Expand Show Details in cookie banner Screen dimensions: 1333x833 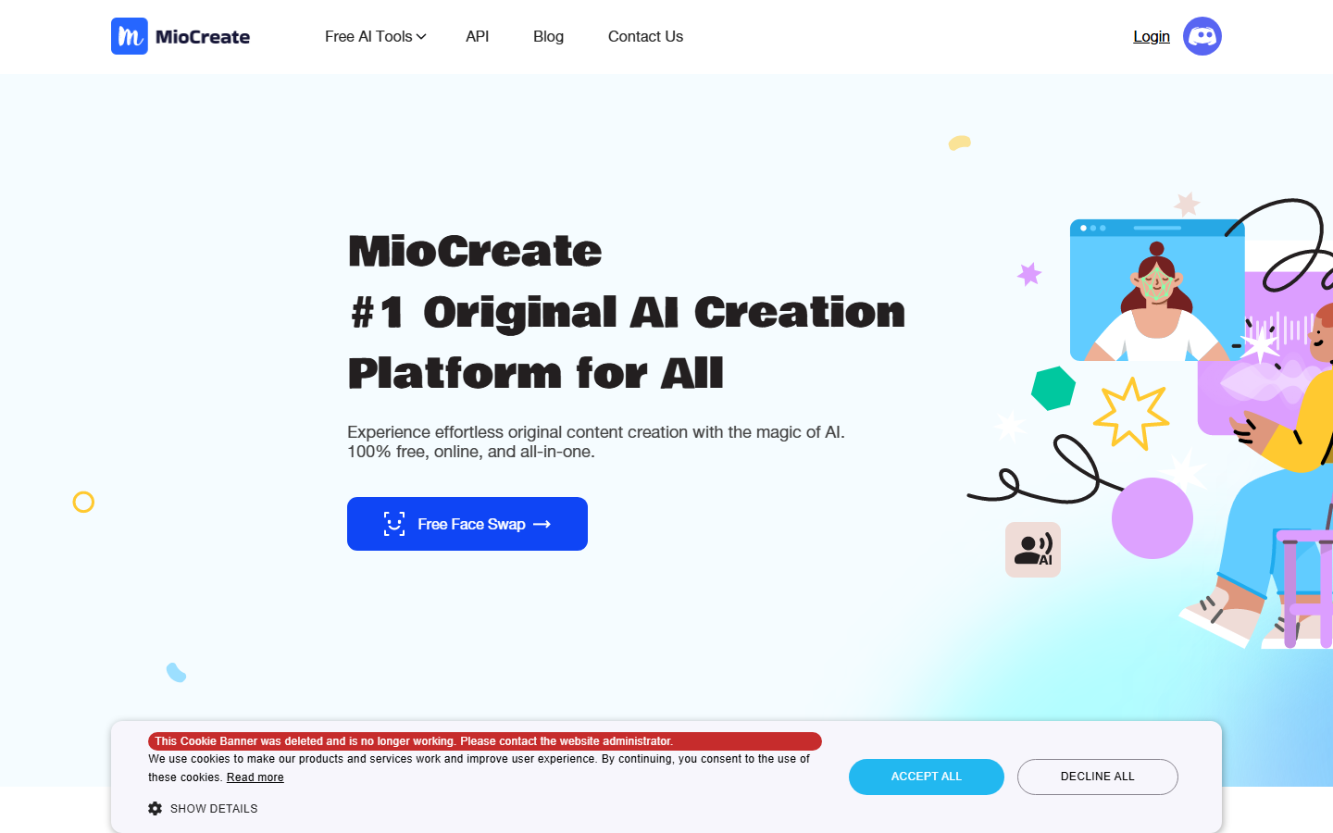pos(214,809)
